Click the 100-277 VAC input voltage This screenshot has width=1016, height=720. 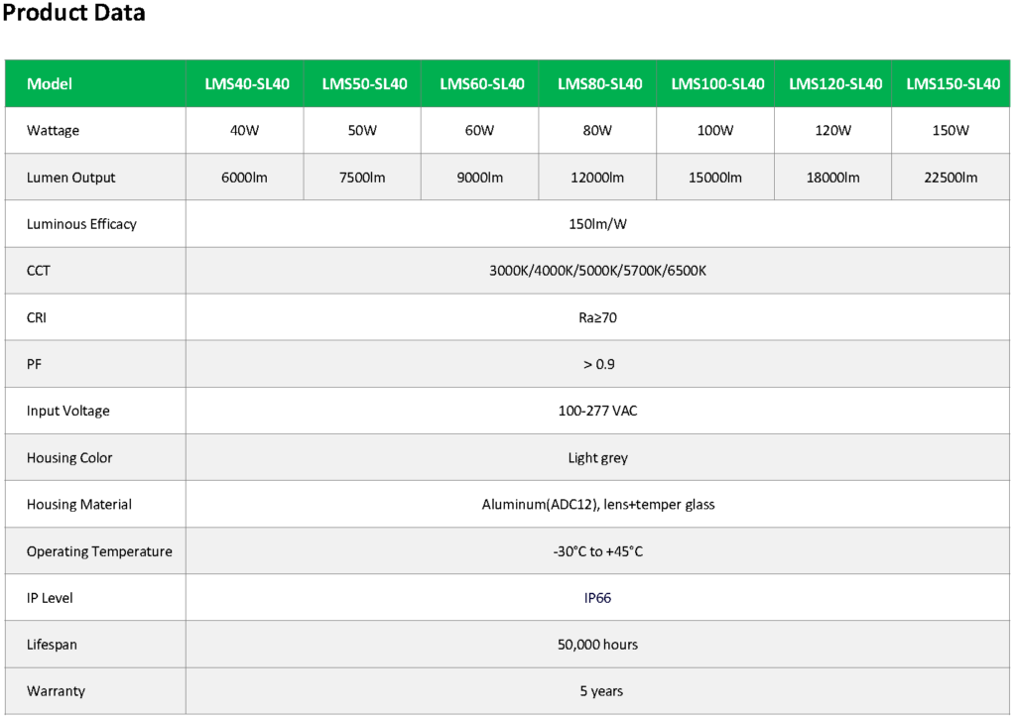(x=597, y=411)
